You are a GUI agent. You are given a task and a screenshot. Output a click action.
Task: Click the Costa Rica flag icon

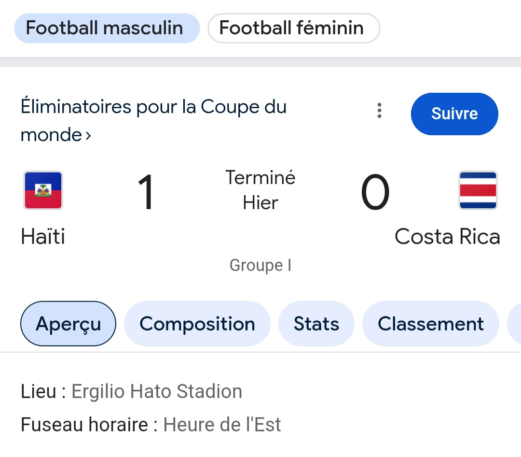point(478,190)
